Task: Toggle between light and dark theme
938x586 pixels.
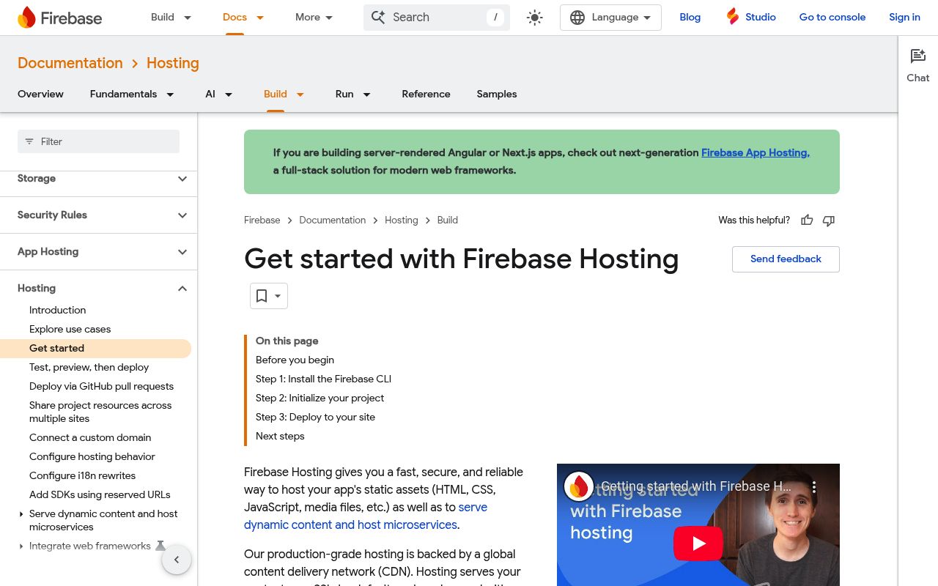Action: click(534, 17)
